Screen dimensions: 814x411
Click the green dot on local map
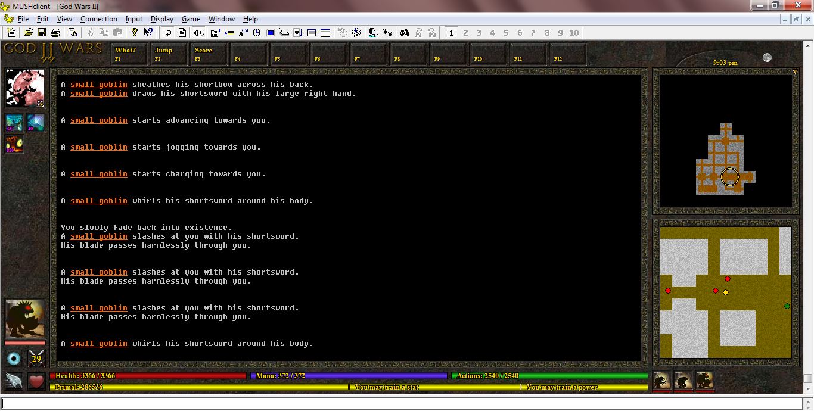pyautogui.click(x=787, y=306)
